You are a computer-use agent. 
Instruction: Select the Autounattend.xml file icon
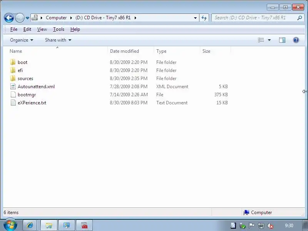[x=13, y=86]
